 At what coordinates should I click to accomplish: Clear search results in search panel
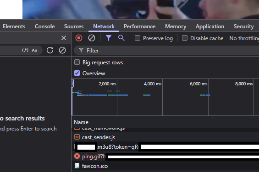(62, 50)
